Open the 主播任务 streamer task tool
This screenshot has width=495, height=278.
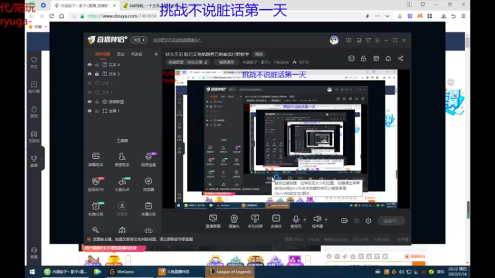[x=148, y=209]
